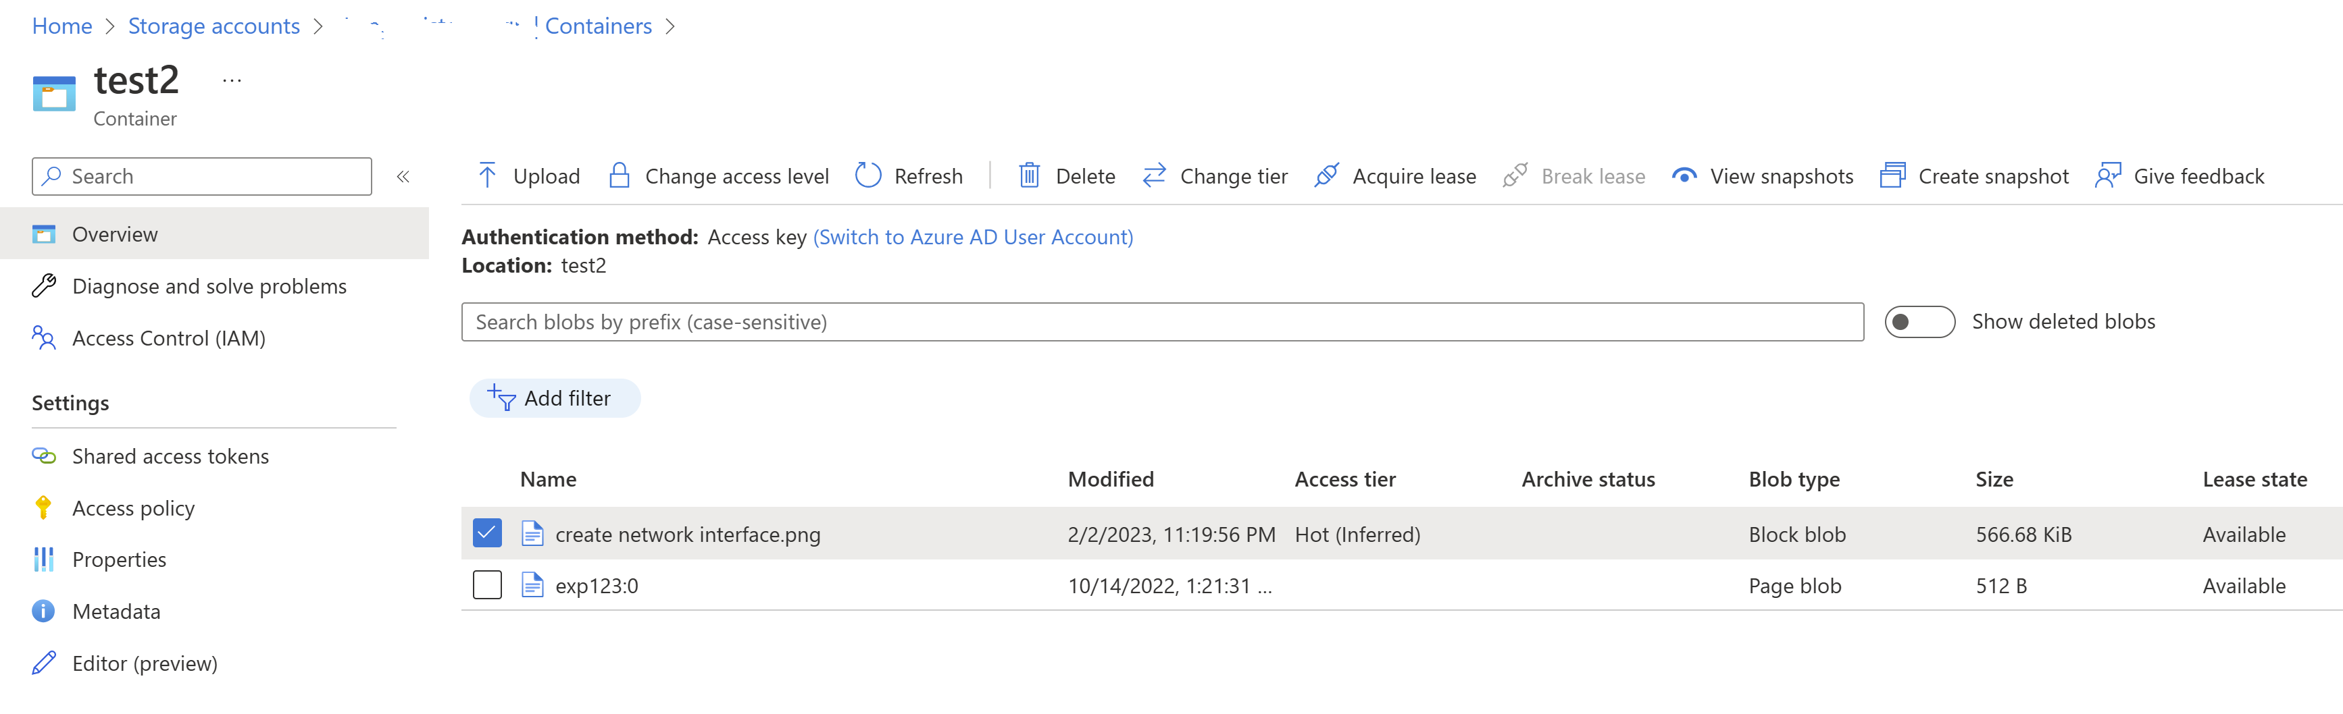Viewport: 2343px width, 714px height.
Task: Click Blob type column header
Action: pyautogui.click(x=1794, y=480)
